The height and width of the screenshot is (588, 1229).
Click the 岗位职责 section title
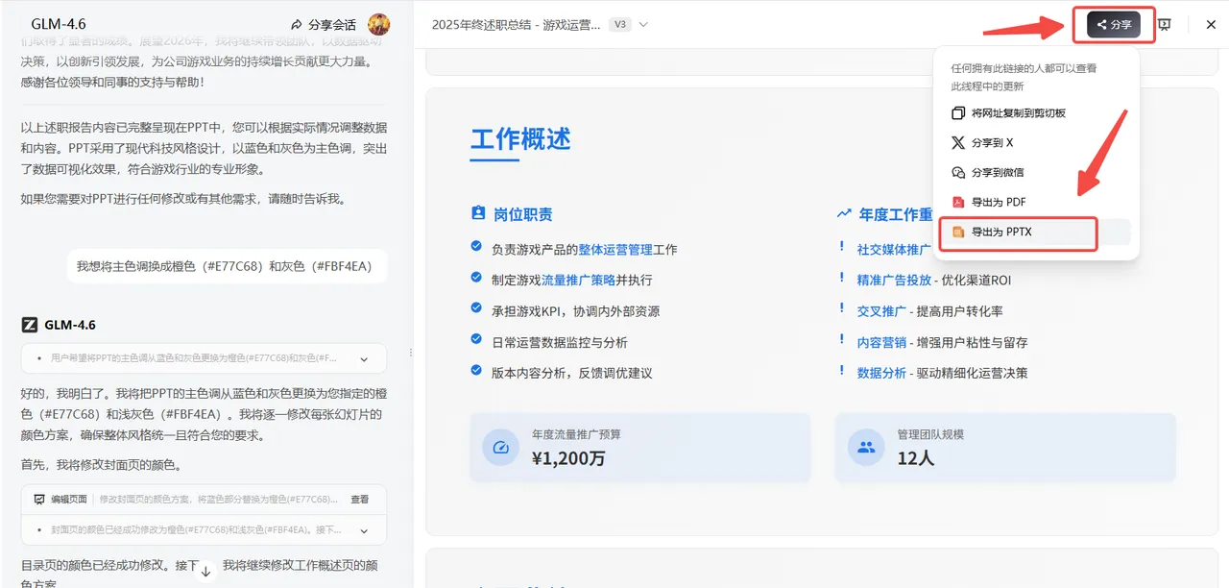[523, 214]
